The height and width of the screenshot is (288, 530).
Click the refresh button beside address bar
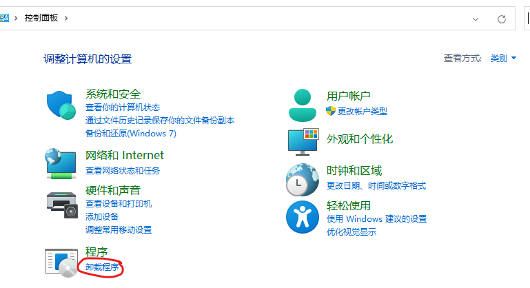pyautogui.click(x=502, y=18)
